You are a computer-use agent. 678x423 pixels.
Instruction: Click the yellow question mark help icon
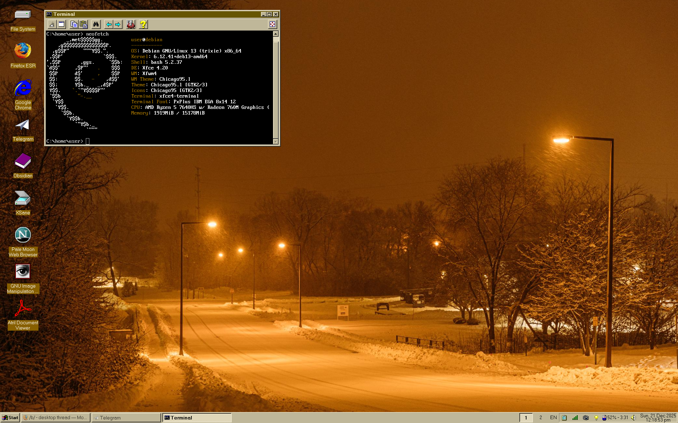(143, 24)
